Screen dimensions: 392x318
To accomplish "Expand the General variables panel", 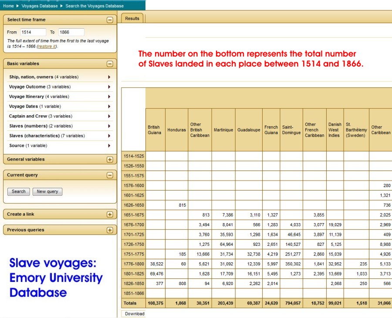I will coord(110,160).
